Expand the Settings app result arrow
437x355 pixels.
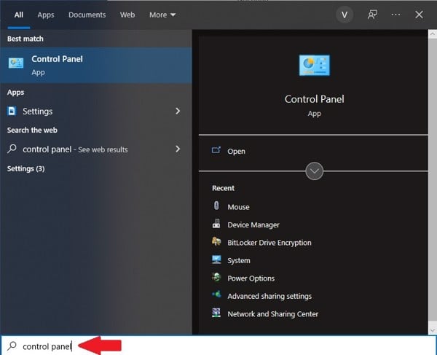[178, 111]
